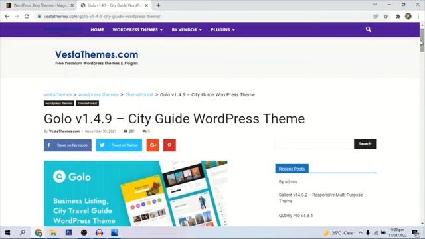This screenshot has height=239, width=425.
Task: Close the Golo v1.4.9 tab
Action: point(146,5)
